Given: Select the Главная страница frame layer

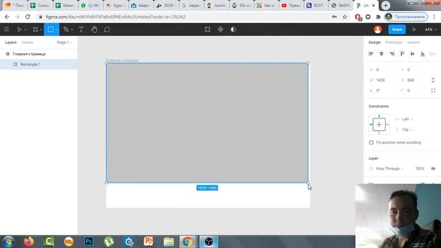Looking at the screenshot, I should 39,54.
